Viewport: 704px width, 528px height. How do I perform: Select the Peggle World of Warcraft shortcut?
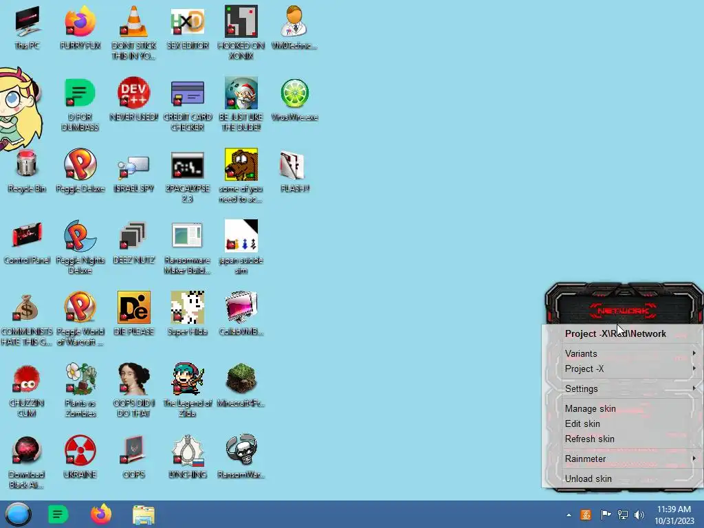pos(80,319)
